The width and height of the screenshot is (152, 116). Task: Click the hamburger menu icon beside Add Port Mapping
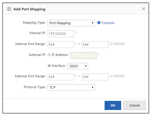point(9,9)
